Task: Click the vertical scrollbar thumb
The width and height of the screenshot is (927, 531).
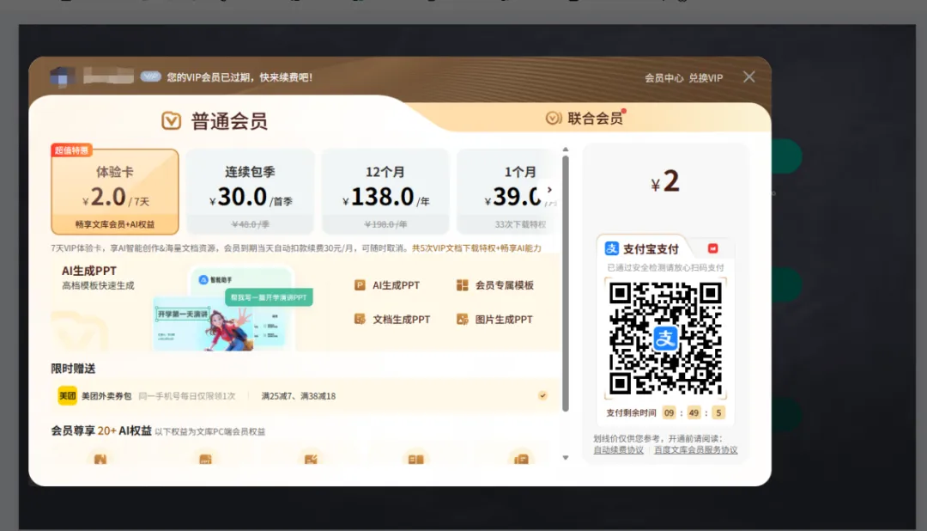Action: tap(566, 284)
